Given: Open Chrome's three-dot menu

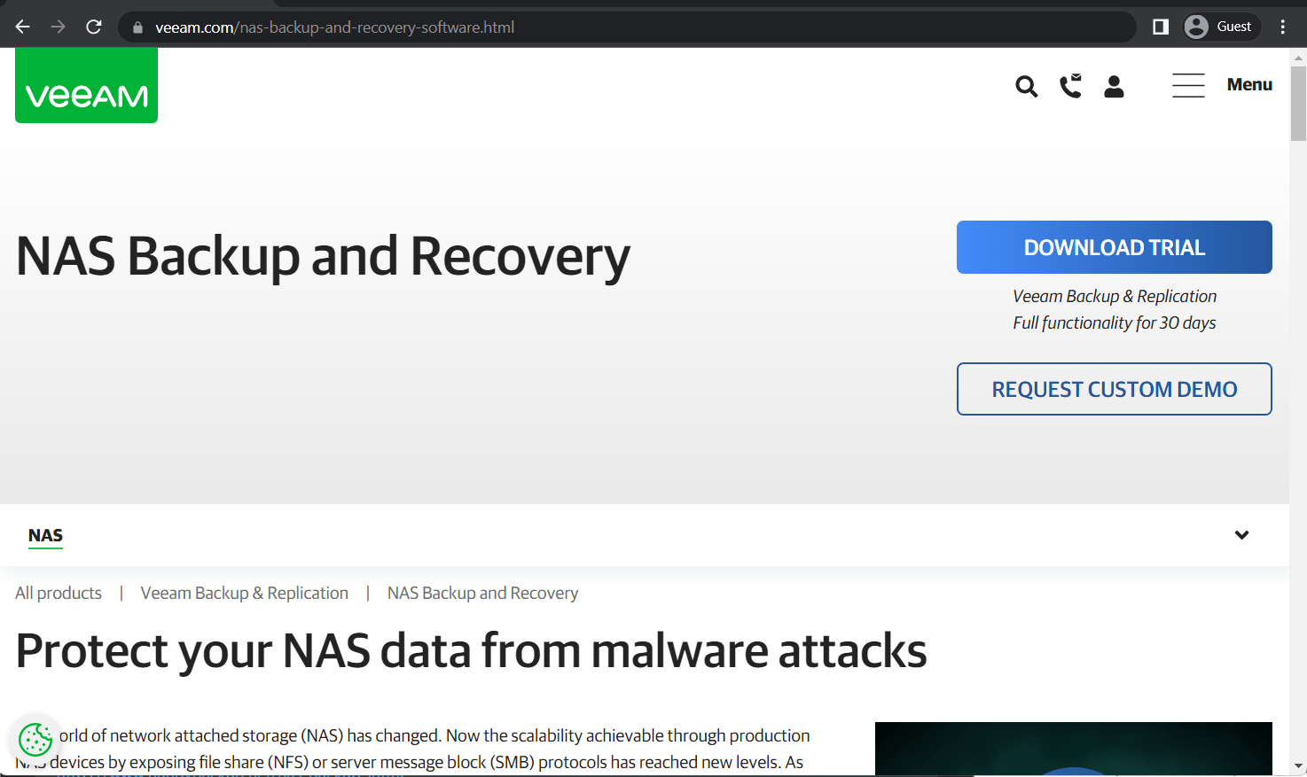Looking at the screenshot, I should [1282, 26].
